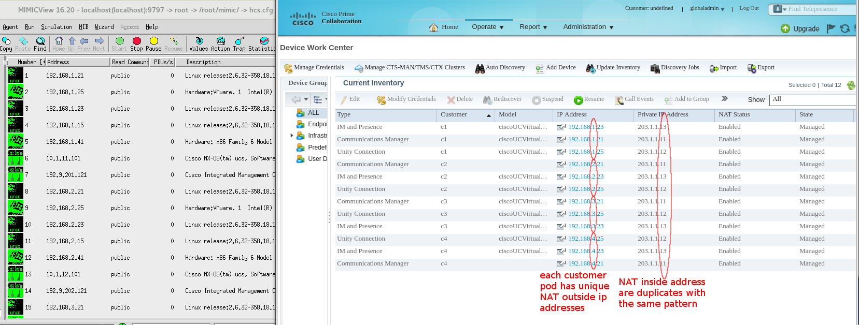859x325 pixels.
Task: Open the globaladmin user dropdown
Action: 707,8
